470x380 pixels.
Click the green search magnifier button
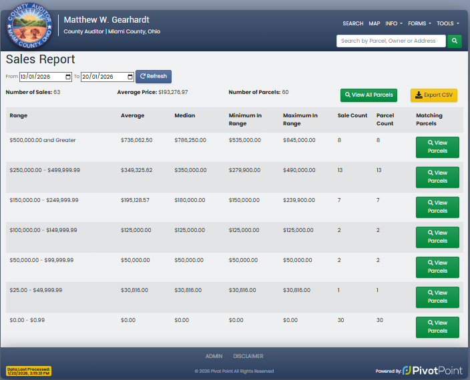click(454, 41)
